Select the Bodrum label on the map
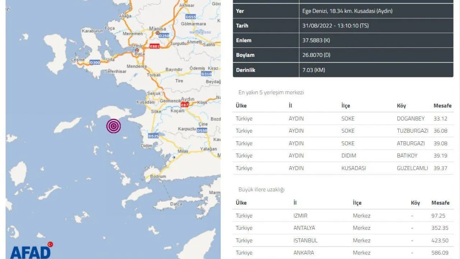Image resolution: width=460 pixels, height=259 pixels. (158, 177)
